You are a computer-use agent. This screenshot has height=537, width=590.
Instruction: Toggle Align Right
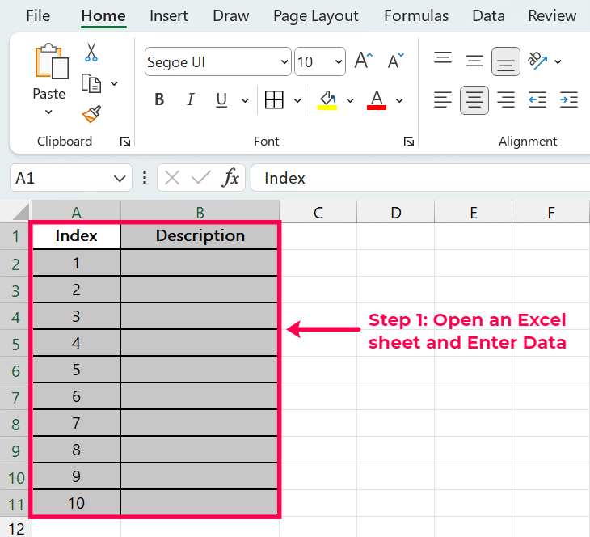click(x=506, y=99)
